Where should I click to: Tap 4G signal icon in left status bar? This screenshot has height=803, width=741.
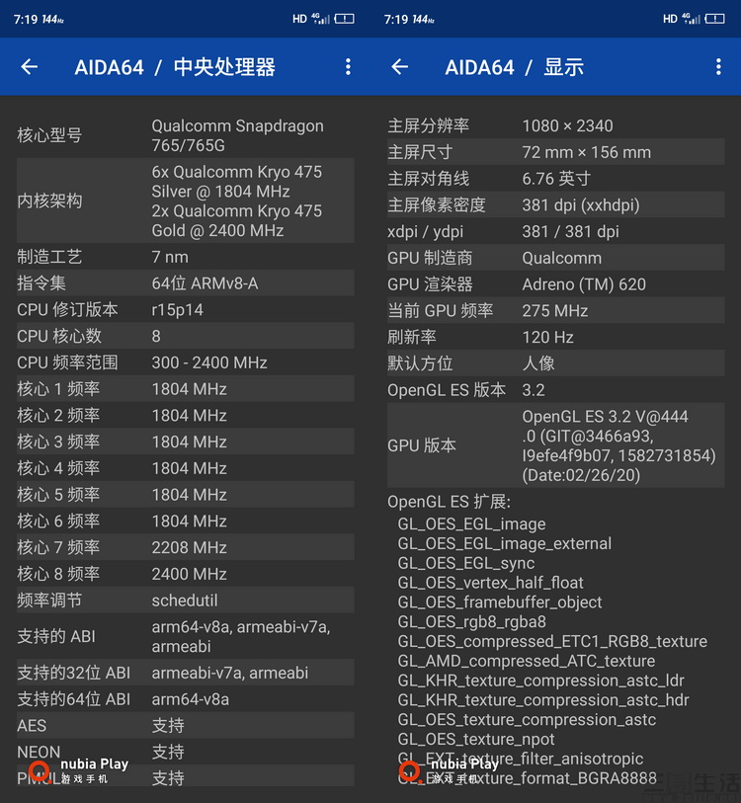(321, 19)
